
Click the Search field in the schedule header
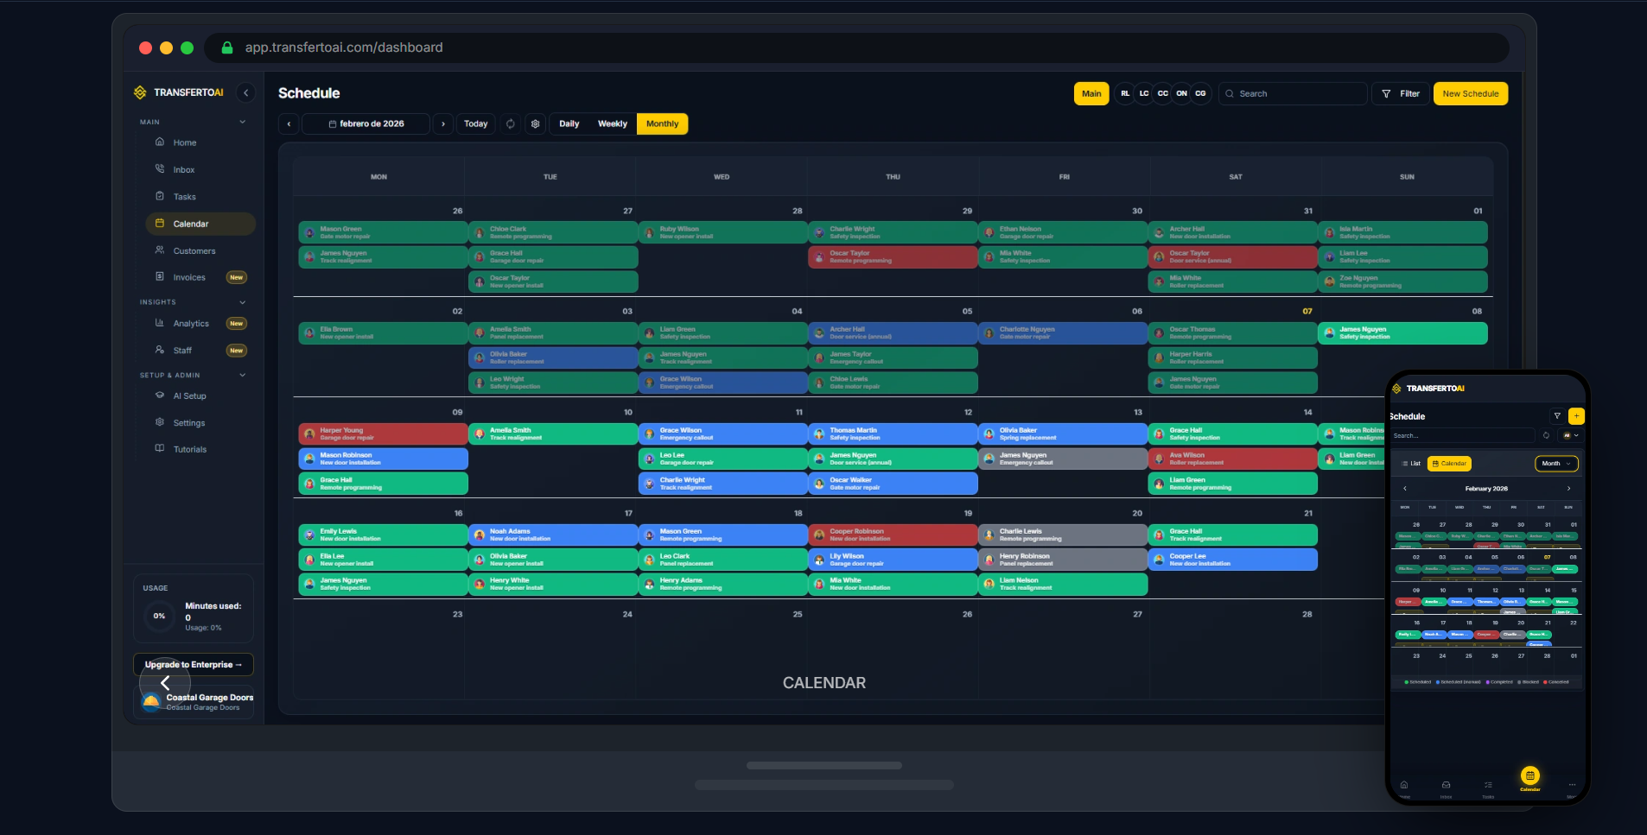tap(1293, 93)
